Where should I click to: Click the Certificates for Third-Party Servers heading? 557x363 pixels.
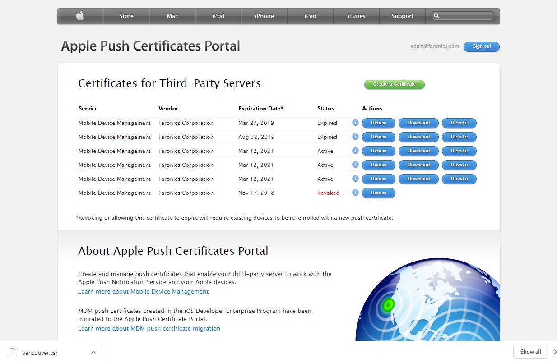tap(170, 83)
